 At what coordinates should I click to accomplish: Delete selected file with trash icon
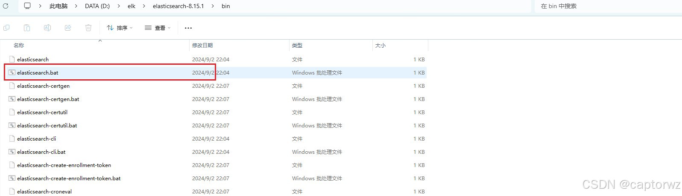click(x=88, y=28)
